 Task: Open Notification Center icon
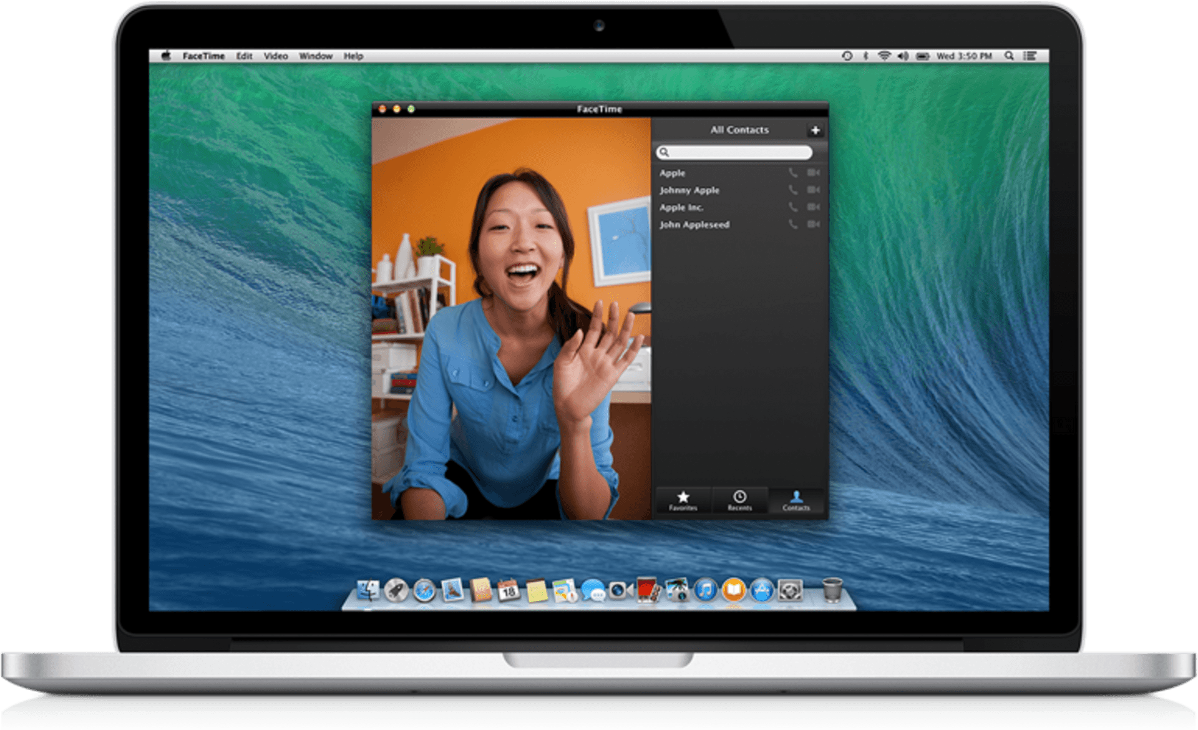click(x=1030, y=56)
